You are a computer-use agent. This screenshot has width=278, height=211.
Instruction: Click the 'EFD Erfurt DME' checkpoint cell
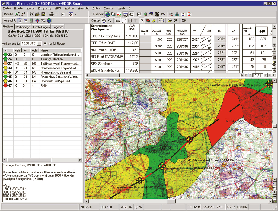[x=107, y=43]
